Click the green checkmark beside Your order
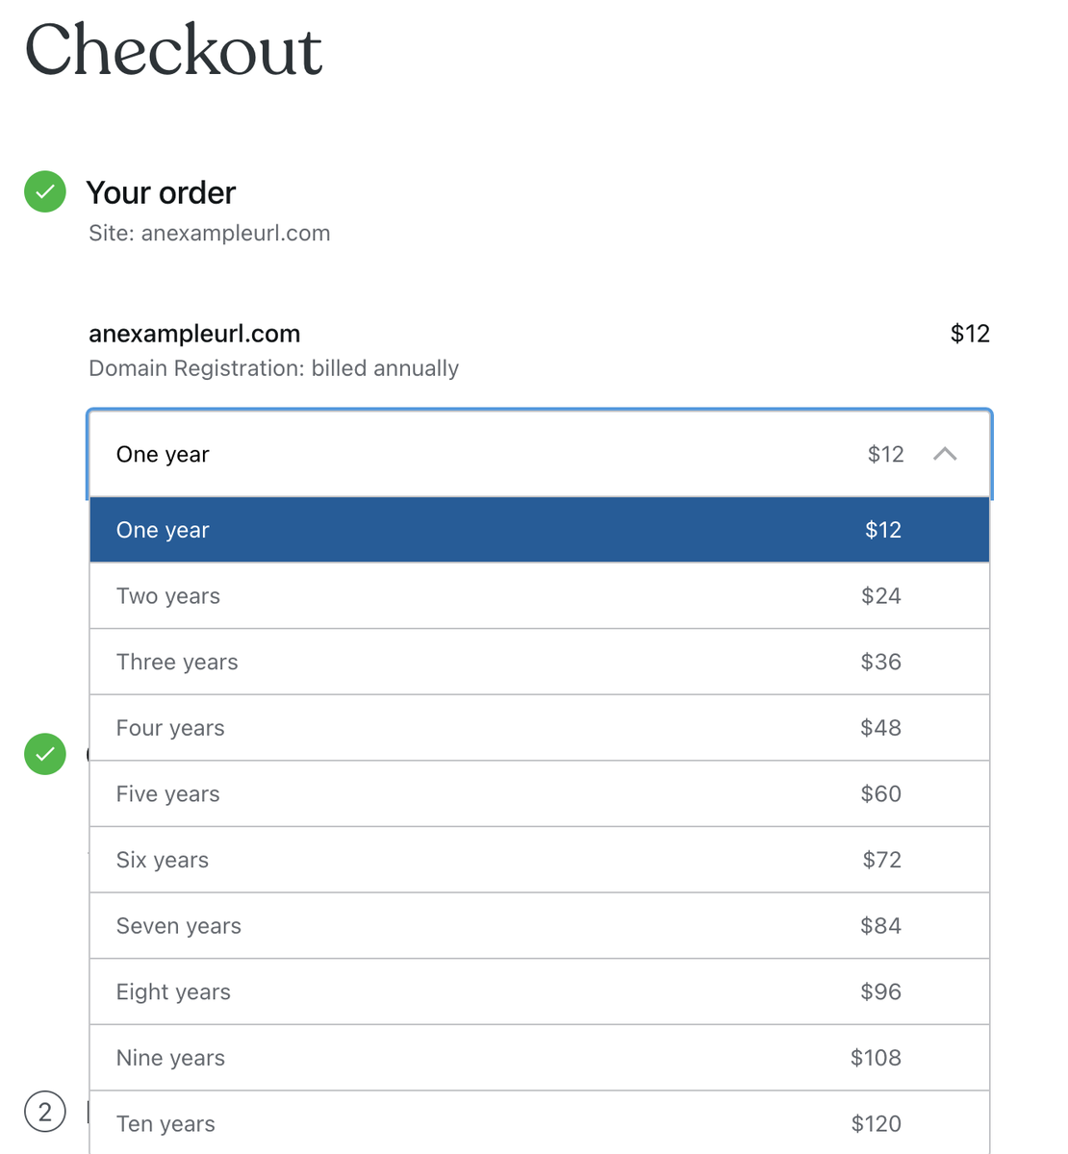 click(45, 191)
